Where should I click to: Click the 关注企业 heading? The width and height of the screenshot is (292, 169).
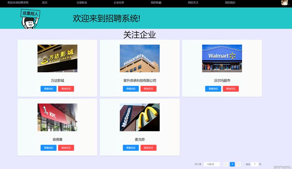[x=140, y=35]
